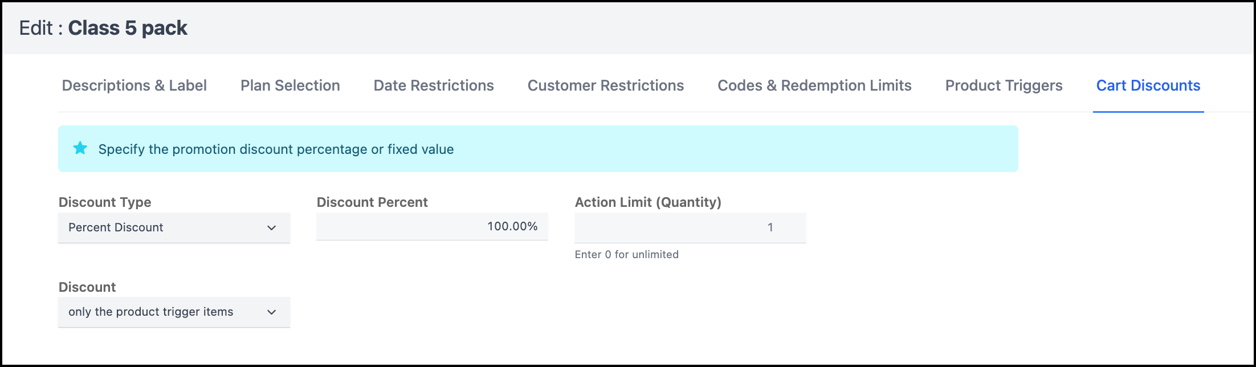Screen dimensions: 1256x367
Task: Select the 'Percent Discount' value text
Action: pos(116,227)
